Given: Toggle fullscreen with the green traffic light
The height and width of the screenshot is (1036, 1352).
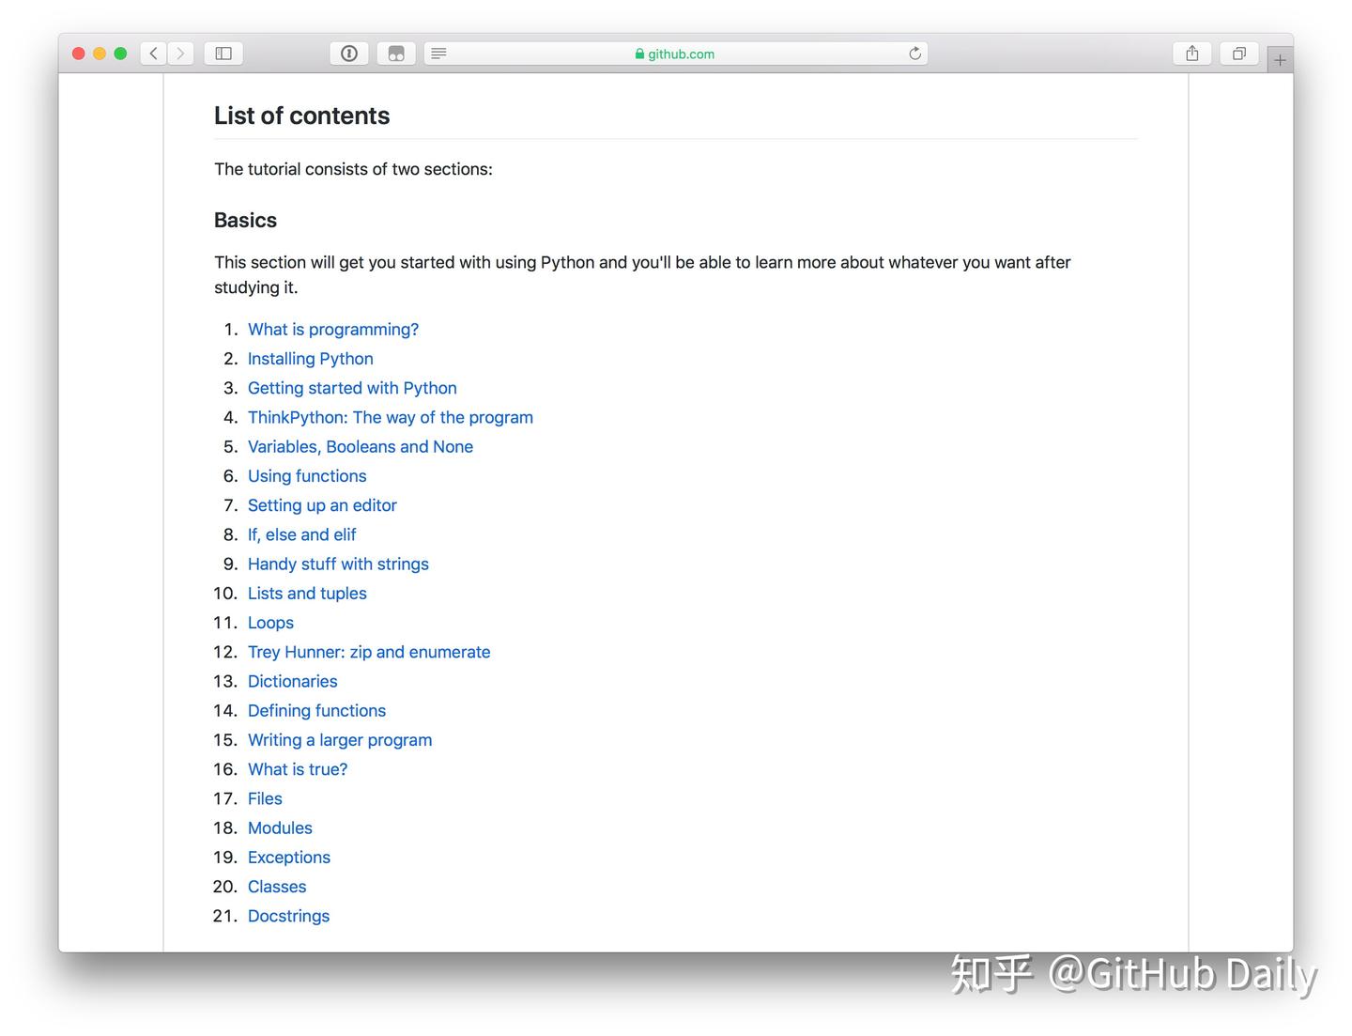Looking at the screenshot, I should click(120, 53).
